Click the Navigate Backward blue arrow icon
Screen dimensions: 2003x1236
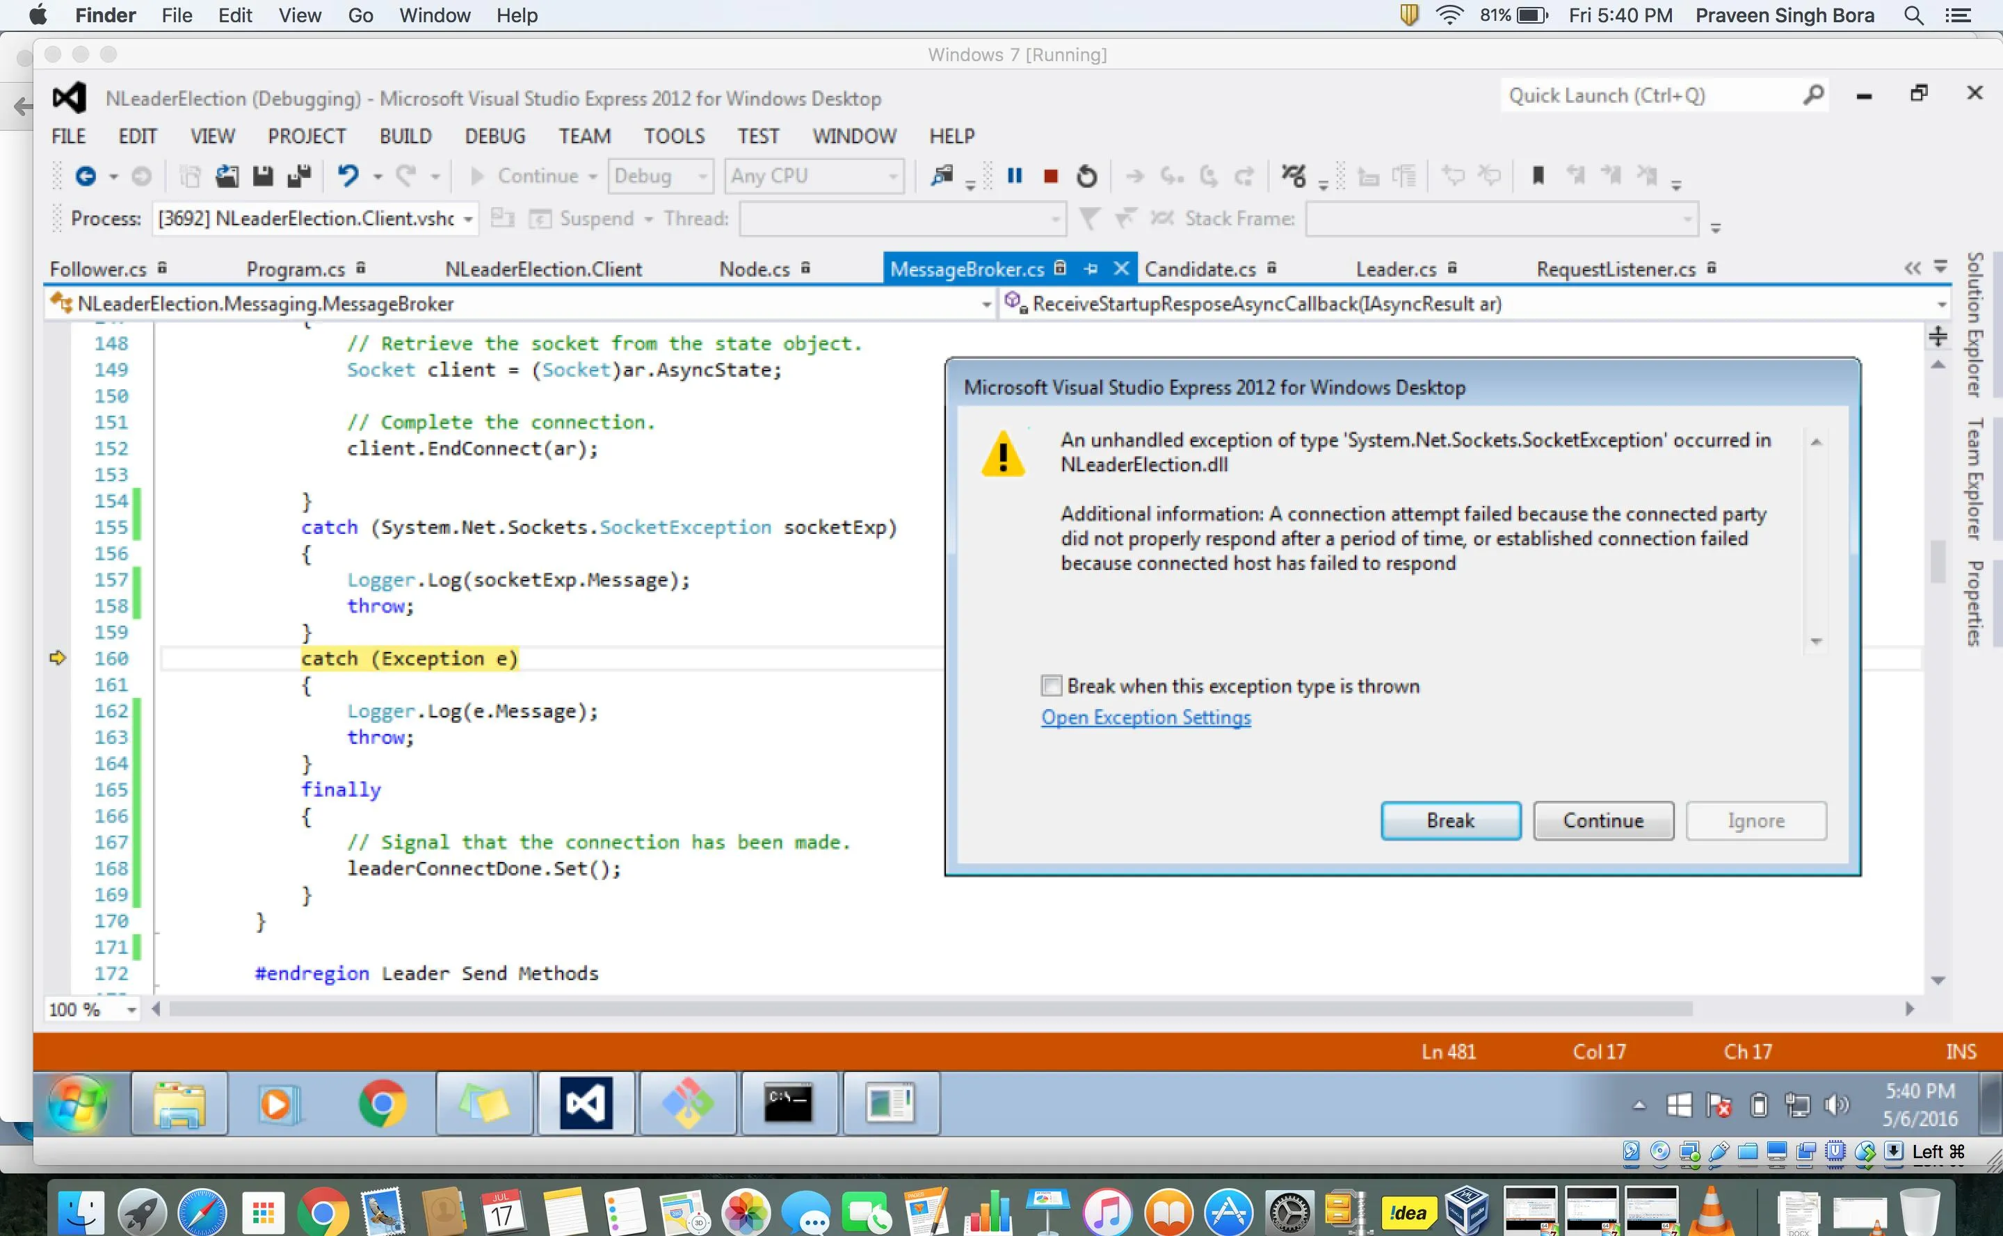85,176
